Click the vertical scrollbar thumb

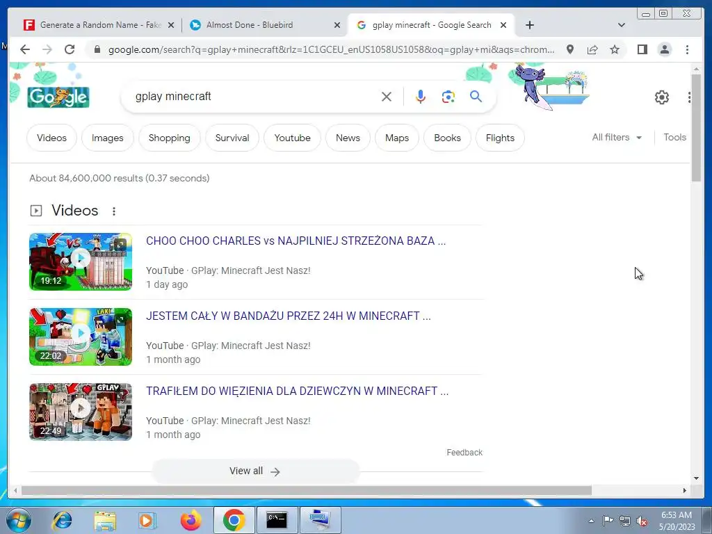tap(696, 128)
